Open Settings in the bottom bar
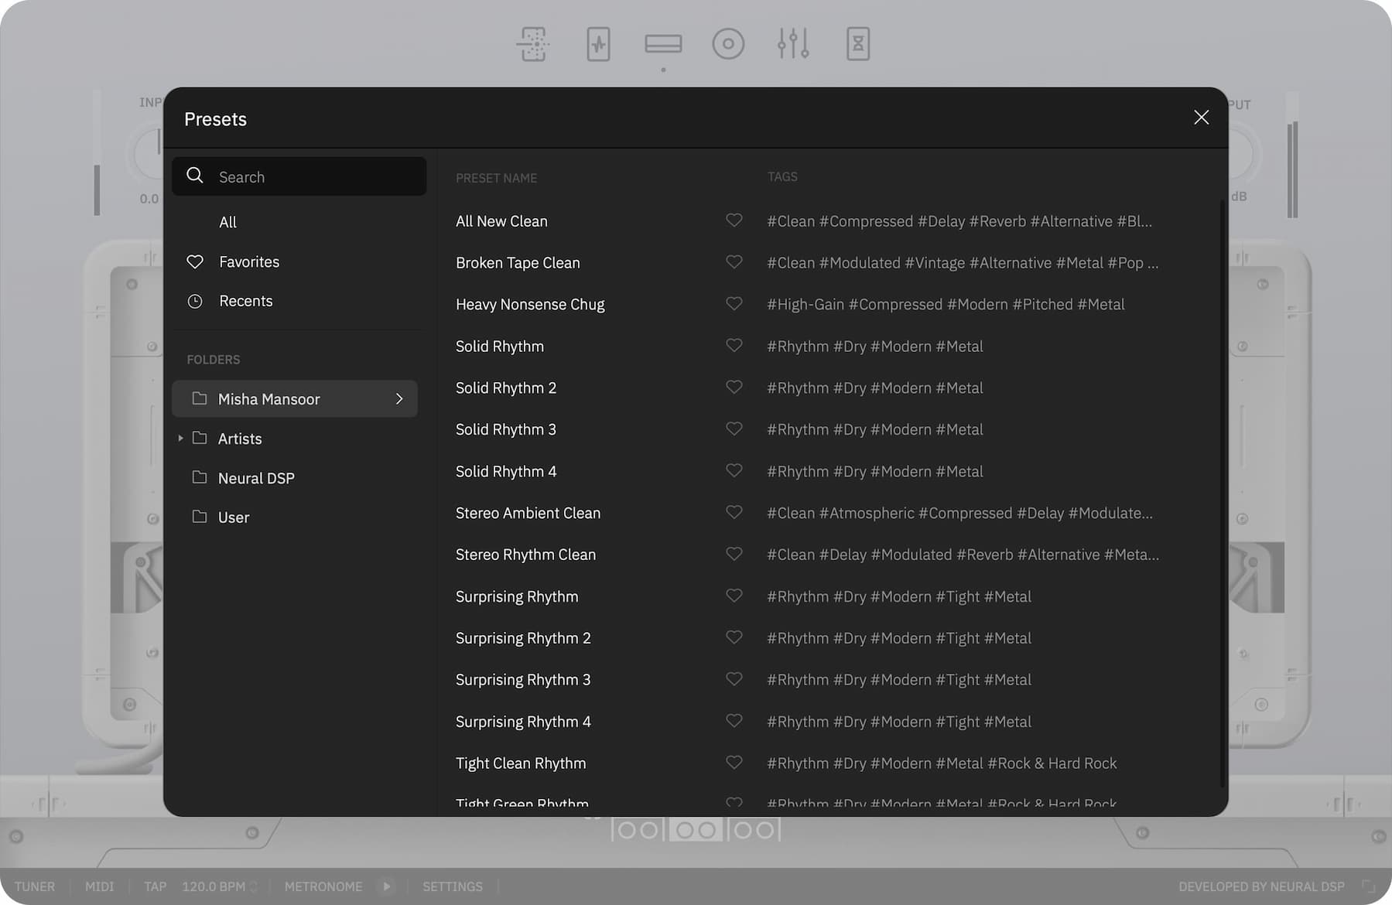This screenshot has width=1392, height=905. click(x=453, y=886)
